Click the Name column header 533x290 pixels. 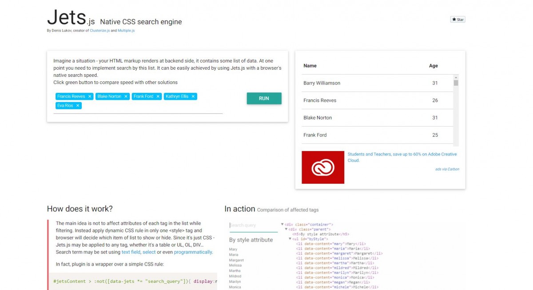tap(310, 66)
